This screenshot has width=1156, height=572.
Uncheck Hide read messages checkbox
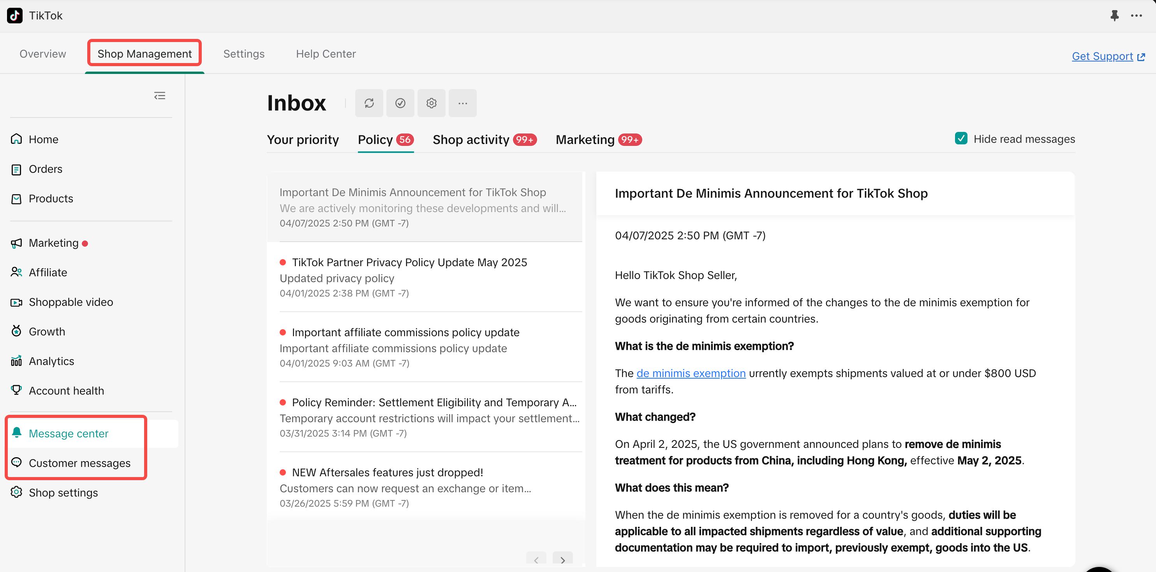click(x=961, y=139)
